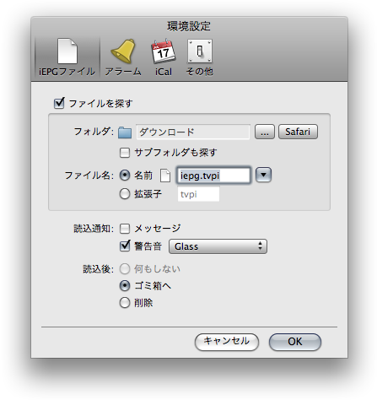The image size is (377, 400).
Task: Open the file name history dropdown arrow
Action: coord(263,175)
